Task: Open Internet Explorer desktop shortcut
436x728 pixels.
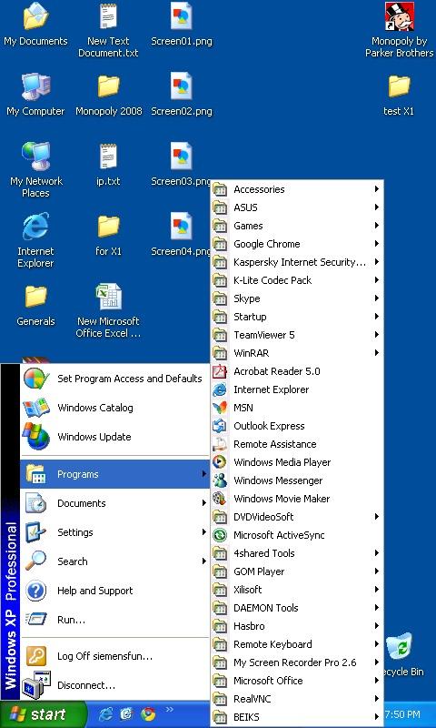Action: [35, 240]
